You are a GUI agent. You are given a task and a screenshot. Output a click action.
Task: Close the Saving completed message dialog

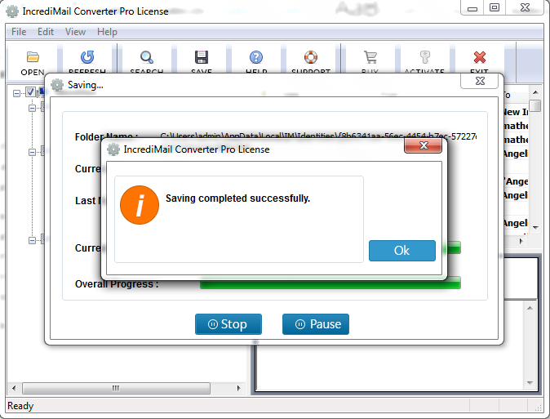424,145
